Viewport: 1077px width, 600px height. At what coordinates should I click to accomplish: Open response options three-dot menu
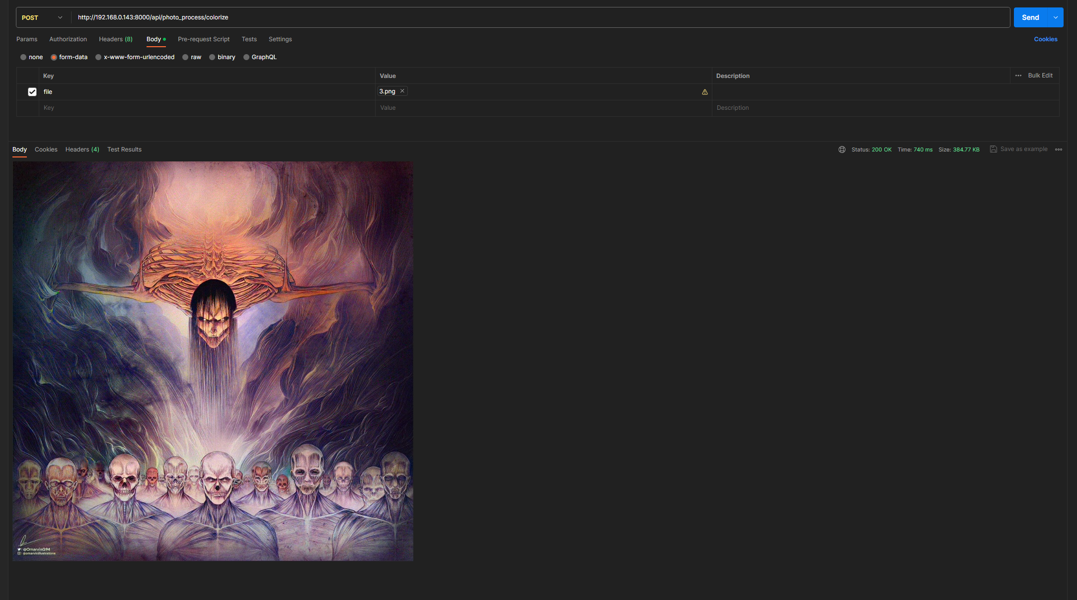[x=1058, y=150]
